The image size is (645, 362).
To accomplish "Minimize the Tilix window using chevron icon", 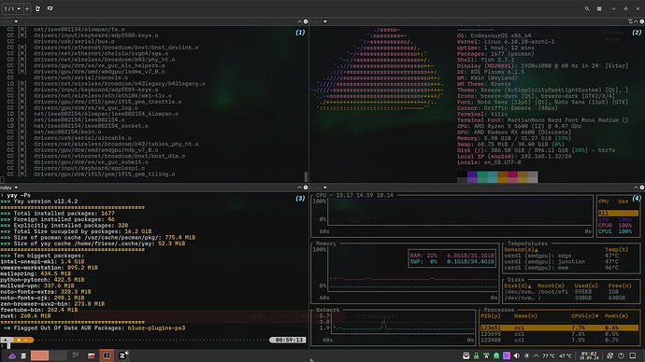I will (x=613, y=8).
